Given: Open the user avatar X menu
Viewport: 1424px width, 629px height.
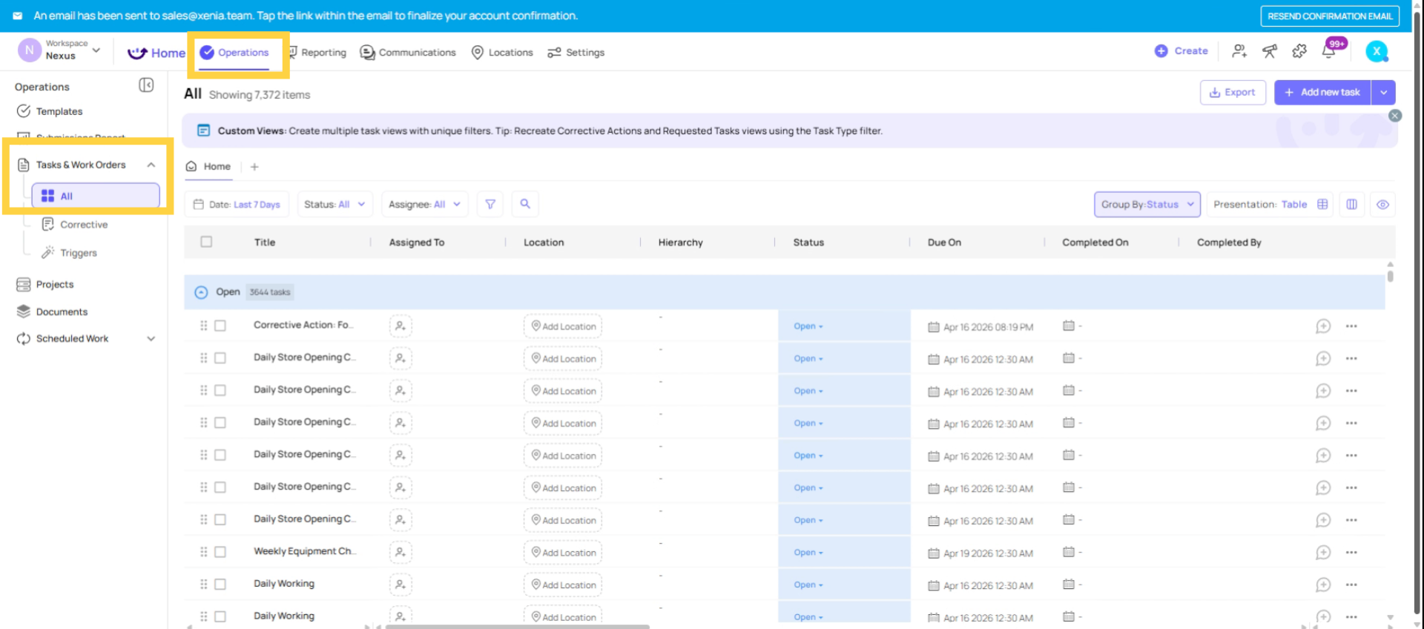Looking at the screenshot, I should pos(1377,51).
